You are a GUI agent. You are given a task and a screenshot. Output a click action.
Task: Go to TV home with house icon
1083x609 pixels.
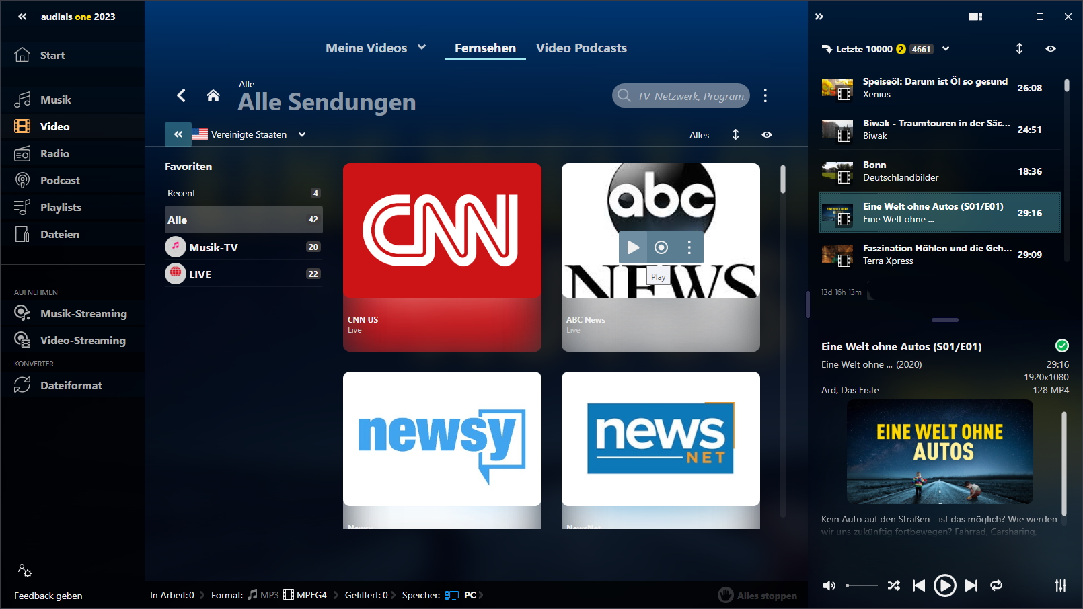(213, 95)
